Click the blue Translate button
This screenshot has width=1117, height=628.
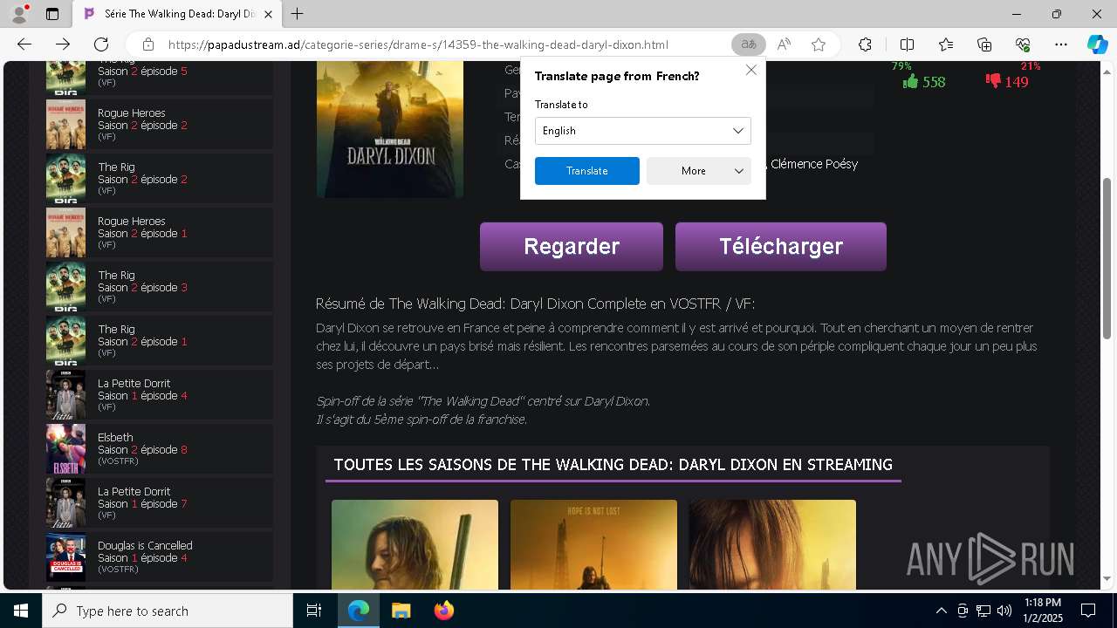[586, 171]
